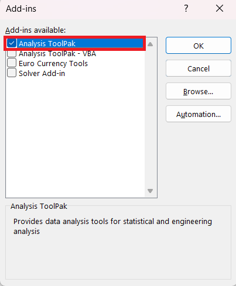Click the OK button
The image size is (236, 286).
pyautogui.click(x=199, y=46)
